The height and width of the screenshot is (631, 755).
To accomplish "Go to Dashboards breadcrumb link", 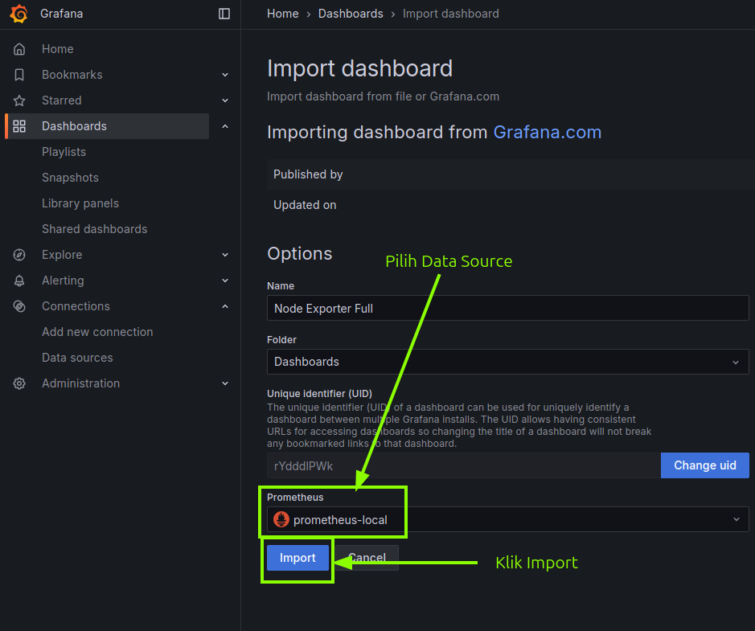I will click(351, 14).
